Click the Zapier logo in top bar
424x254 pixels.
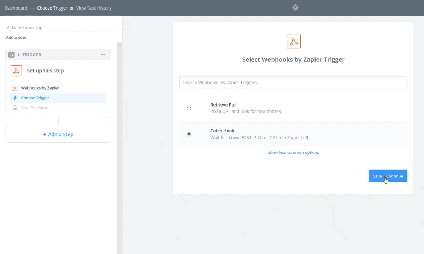(295, 7)
